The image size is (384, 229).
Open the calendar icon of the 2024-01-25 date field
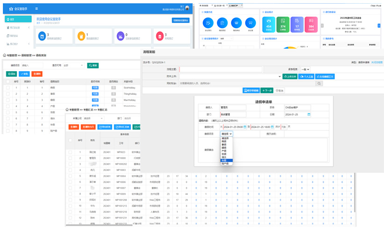[x=309, y=114]
